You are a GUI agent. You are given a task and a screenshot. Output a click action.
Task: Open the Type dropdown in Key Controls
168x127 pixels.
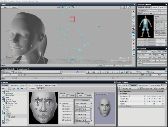pyautogui.click(x=162, y=52)
